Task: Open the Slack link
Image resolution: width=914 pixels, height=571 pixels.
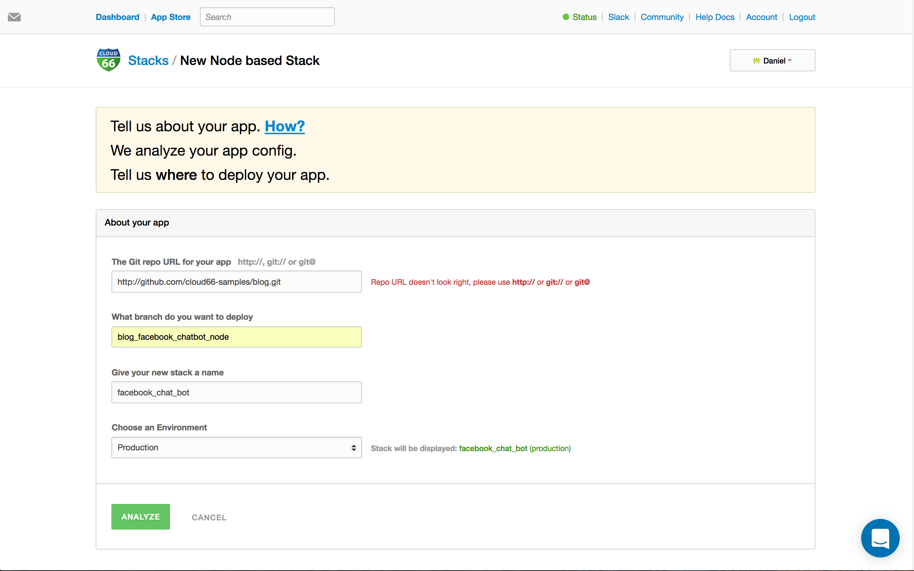Action: [x=618, y=17]
